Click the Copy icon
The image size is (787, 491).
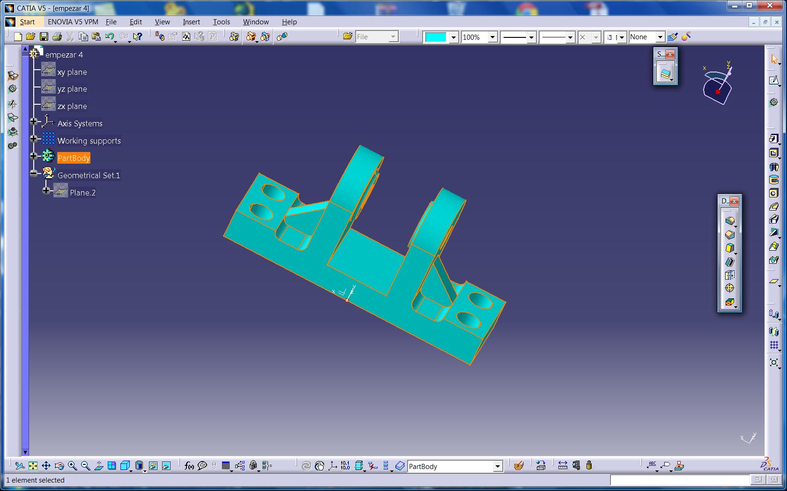coord(83,36)
